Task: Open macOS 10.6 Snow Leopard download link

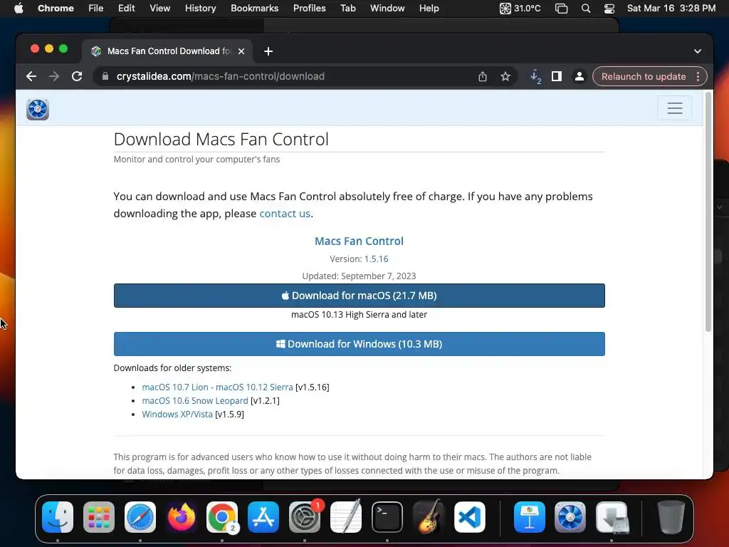Action: click(195, 400)
